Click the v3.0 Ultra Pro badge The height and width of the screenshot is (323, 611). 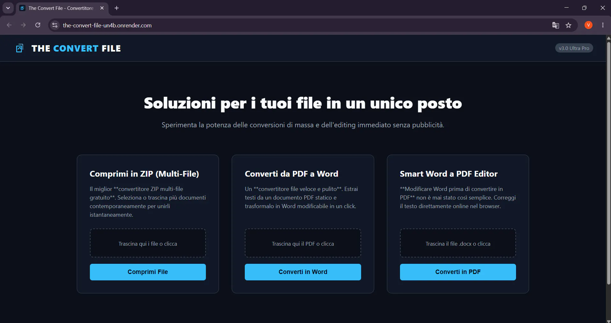coord(574,48)
